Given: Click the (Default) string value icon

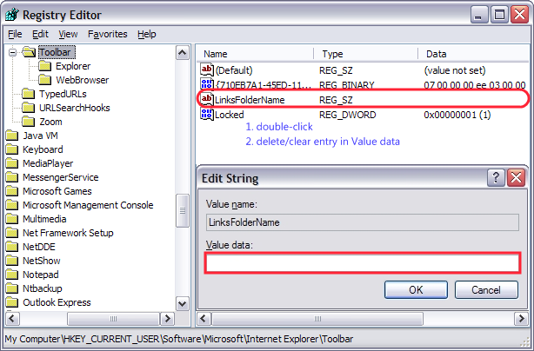Looking at the screenshot, I should point(207,70).
